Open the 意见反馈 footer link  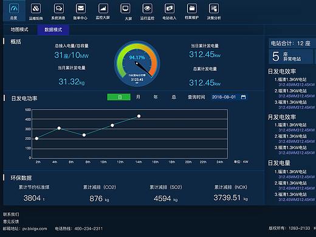click(11, 221)
